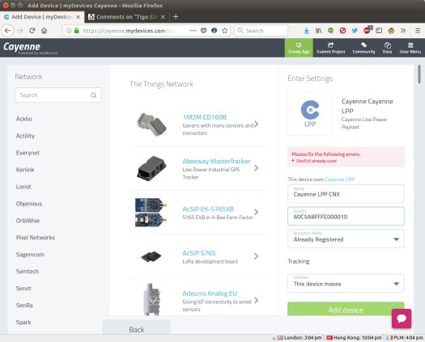425x342 pixels.
Task: Click the AcSiP EK-S76SXB board thumbnail
Action: pos(151,213)
